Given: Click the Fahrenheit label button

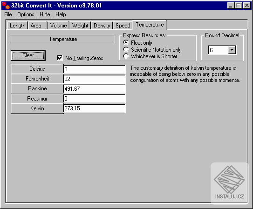Looking at the screenshot, I should tap(37, 79).
